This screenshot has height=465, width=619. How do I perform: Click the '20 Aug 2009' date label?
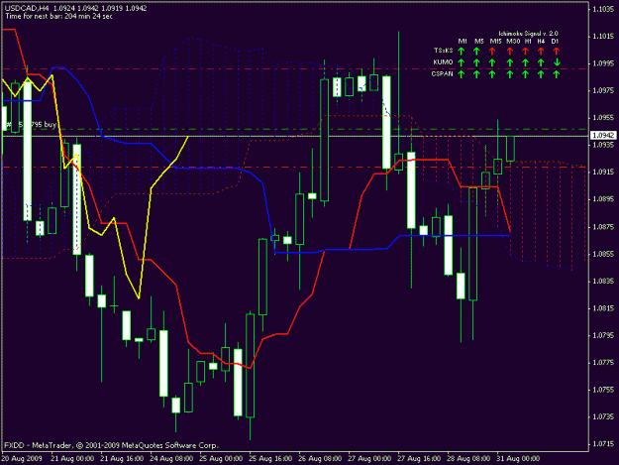[22, 459]
